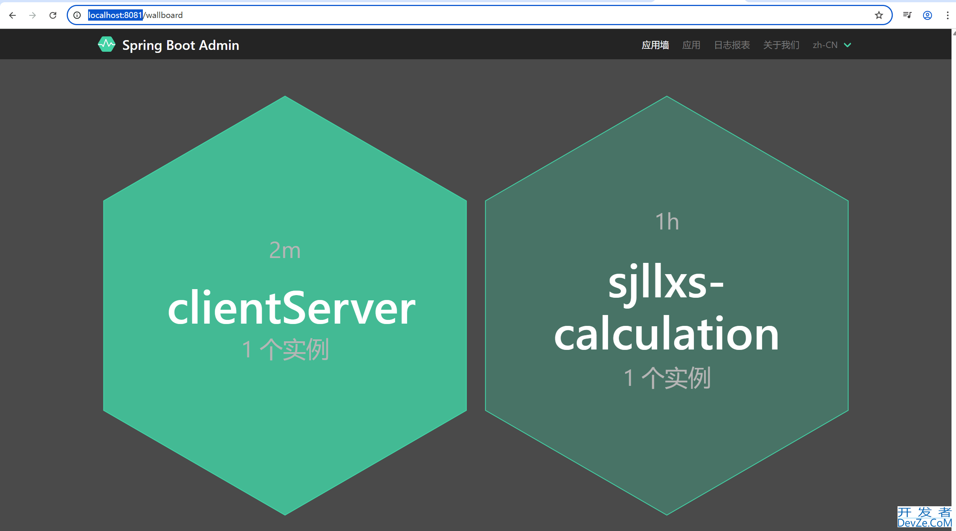Viewport: 956px width, 531px height.
Task: Open the Chrome three-dot menu
Action: pyautogui.click(x=948, y=15)
